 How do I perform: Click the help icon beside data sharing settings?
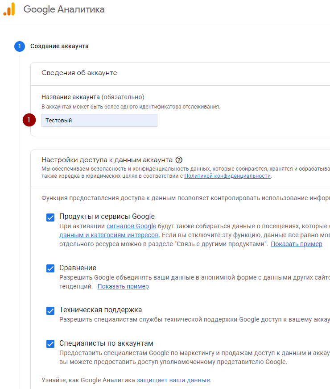[179, 160]
